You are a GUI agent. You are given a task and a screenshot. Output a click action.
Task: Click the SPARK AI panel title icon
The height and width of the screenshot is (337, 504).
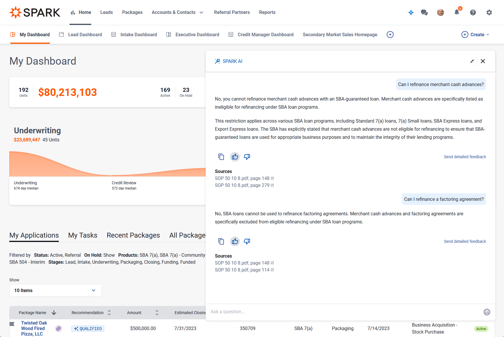218,61
